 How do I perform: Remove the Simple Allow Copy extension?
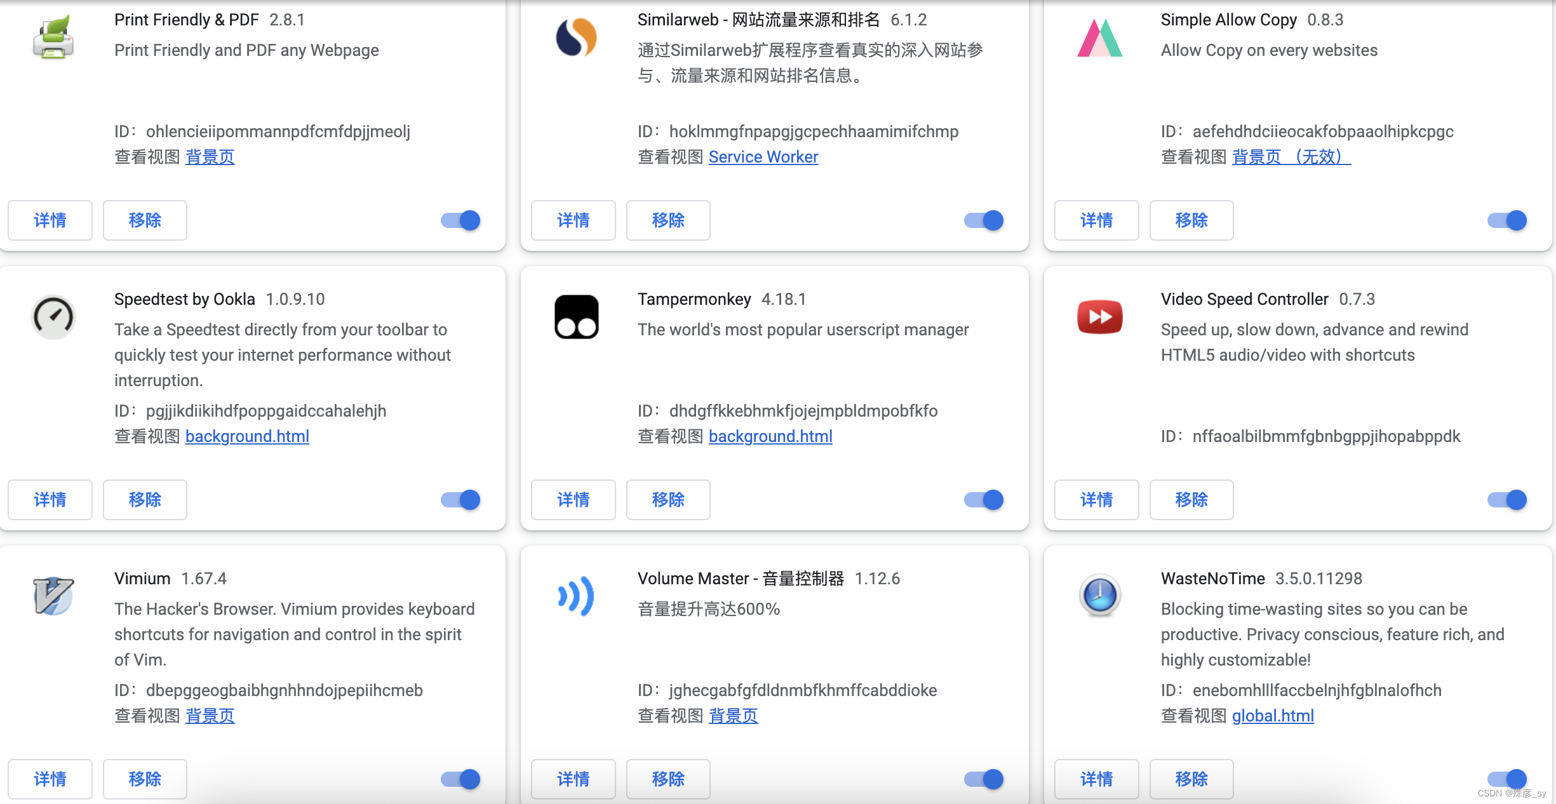[1191, 220]
